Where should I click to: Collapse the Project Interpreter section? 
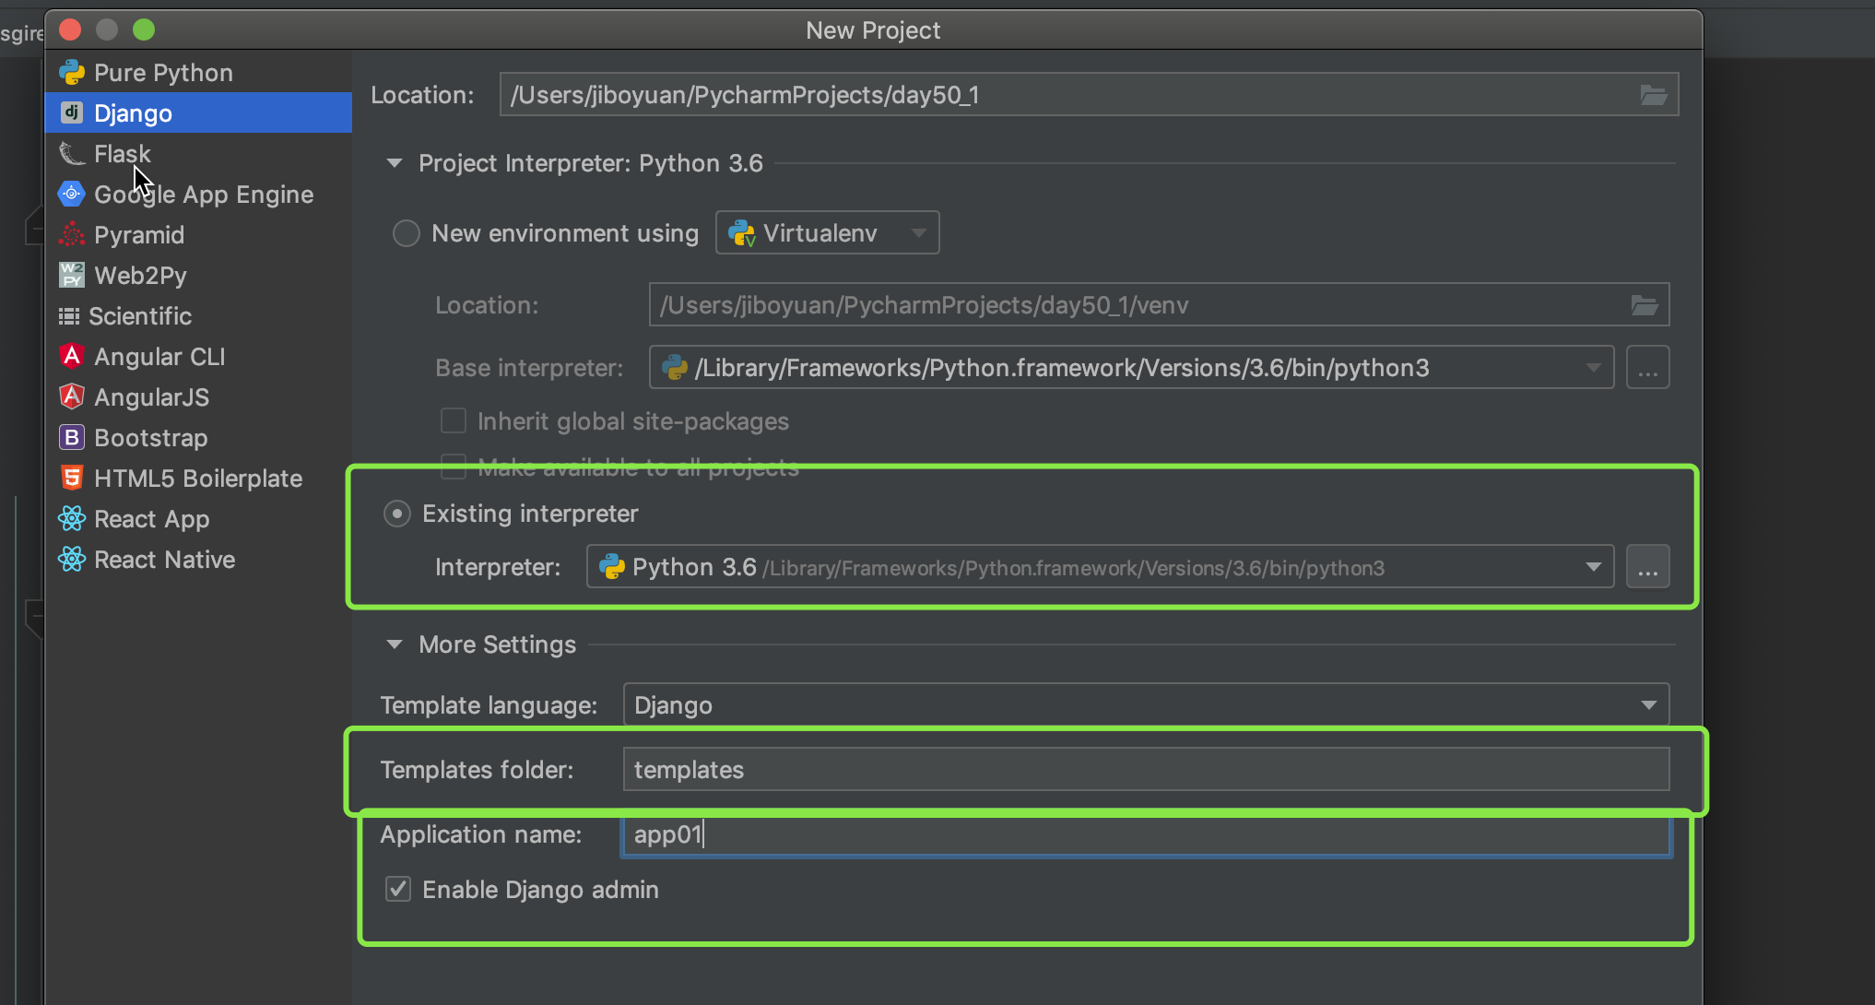pyautogui.click(x=395, y=163)
